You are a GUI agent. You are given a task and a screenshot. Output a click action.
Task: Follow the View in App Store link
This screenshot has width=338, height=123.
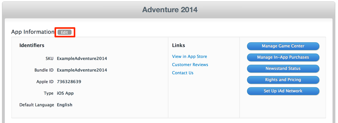point(190,57)
